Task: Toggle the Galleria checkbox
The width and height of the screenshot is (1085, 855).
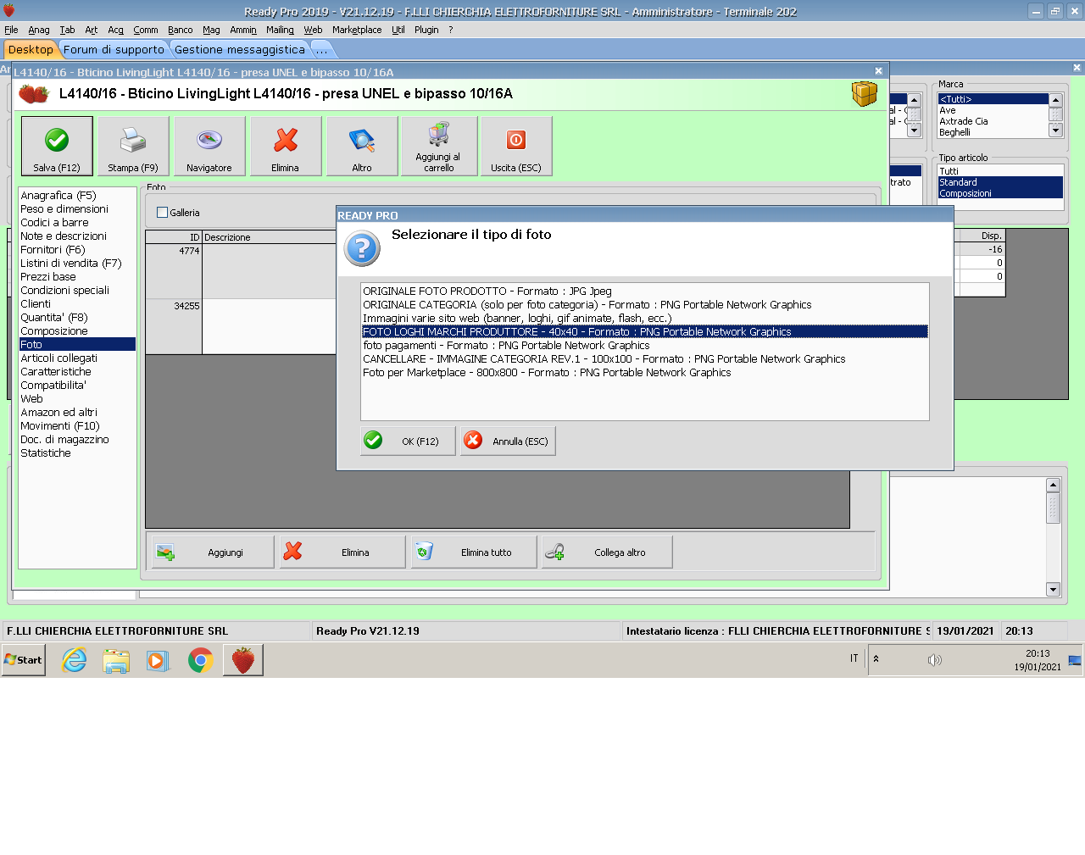Action: tap(163, 213)
